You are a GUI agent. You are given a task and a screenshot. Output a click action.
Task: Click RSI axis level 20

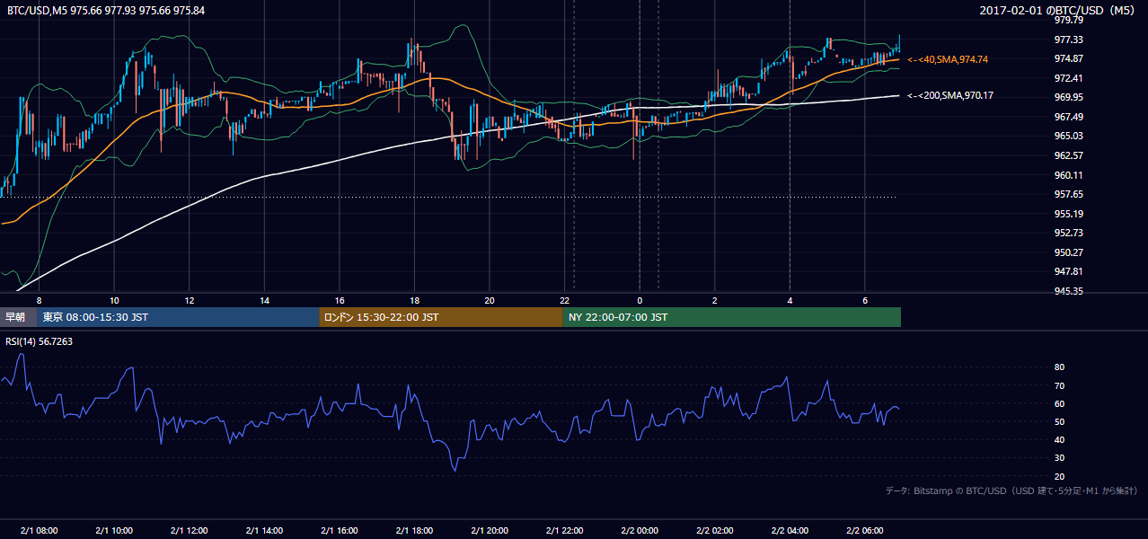1059,476
